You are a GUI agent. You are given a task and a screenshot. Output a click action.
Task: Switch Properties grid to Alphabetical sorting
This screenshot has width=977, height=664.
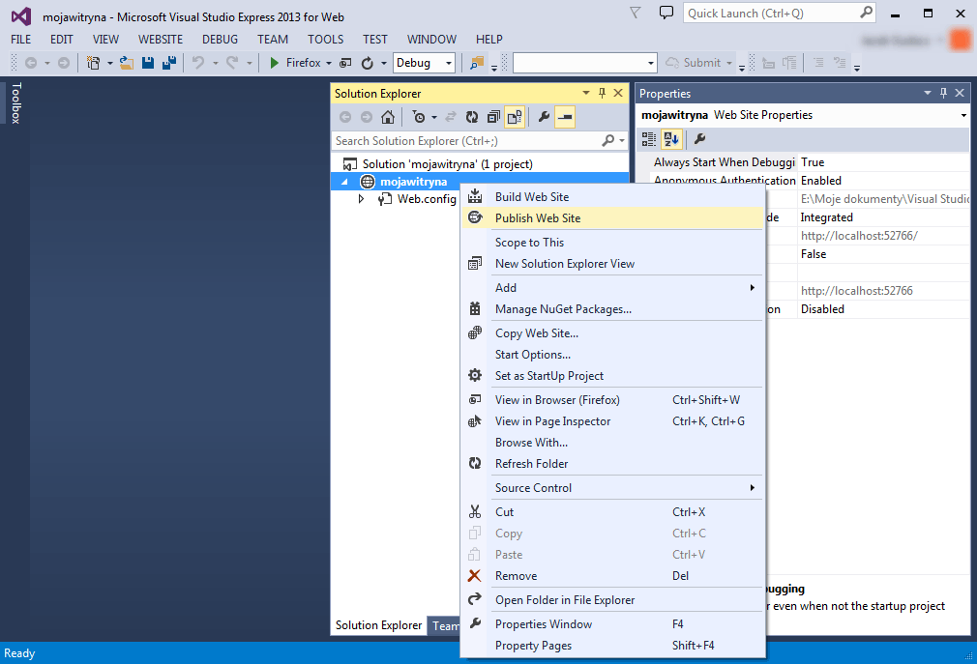(671, 139)
